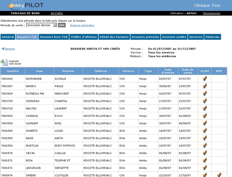Open the Détail des factures tab
Image resolution: width=232 pixels, height=177 pixels.
pos(114,37)
